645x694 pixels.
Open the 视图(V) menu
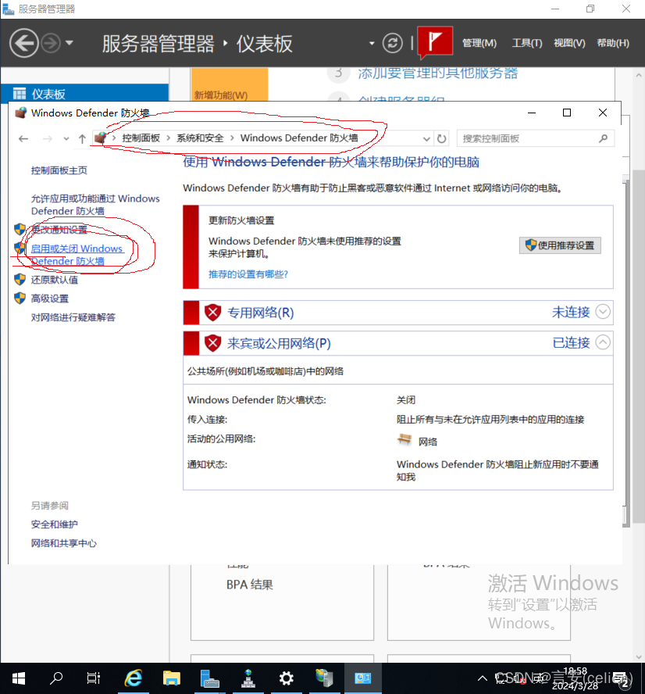point(569,43)
